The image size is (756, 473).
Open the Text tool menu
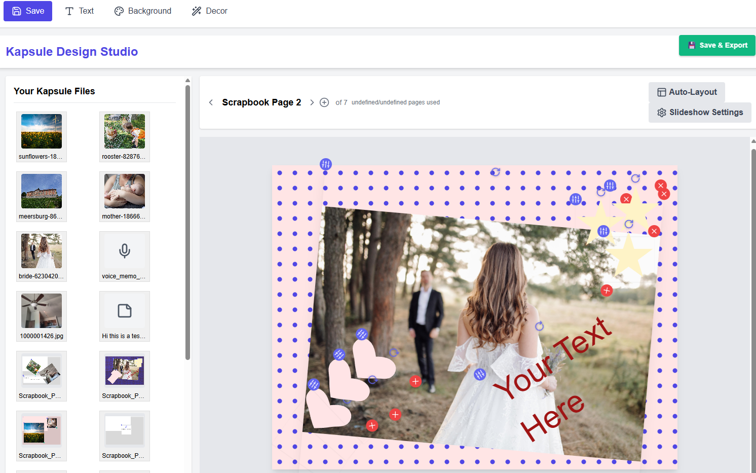tap(80, 11)
